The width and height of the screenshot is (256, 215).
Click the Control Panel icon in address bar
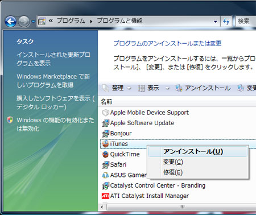pos(42,21)
